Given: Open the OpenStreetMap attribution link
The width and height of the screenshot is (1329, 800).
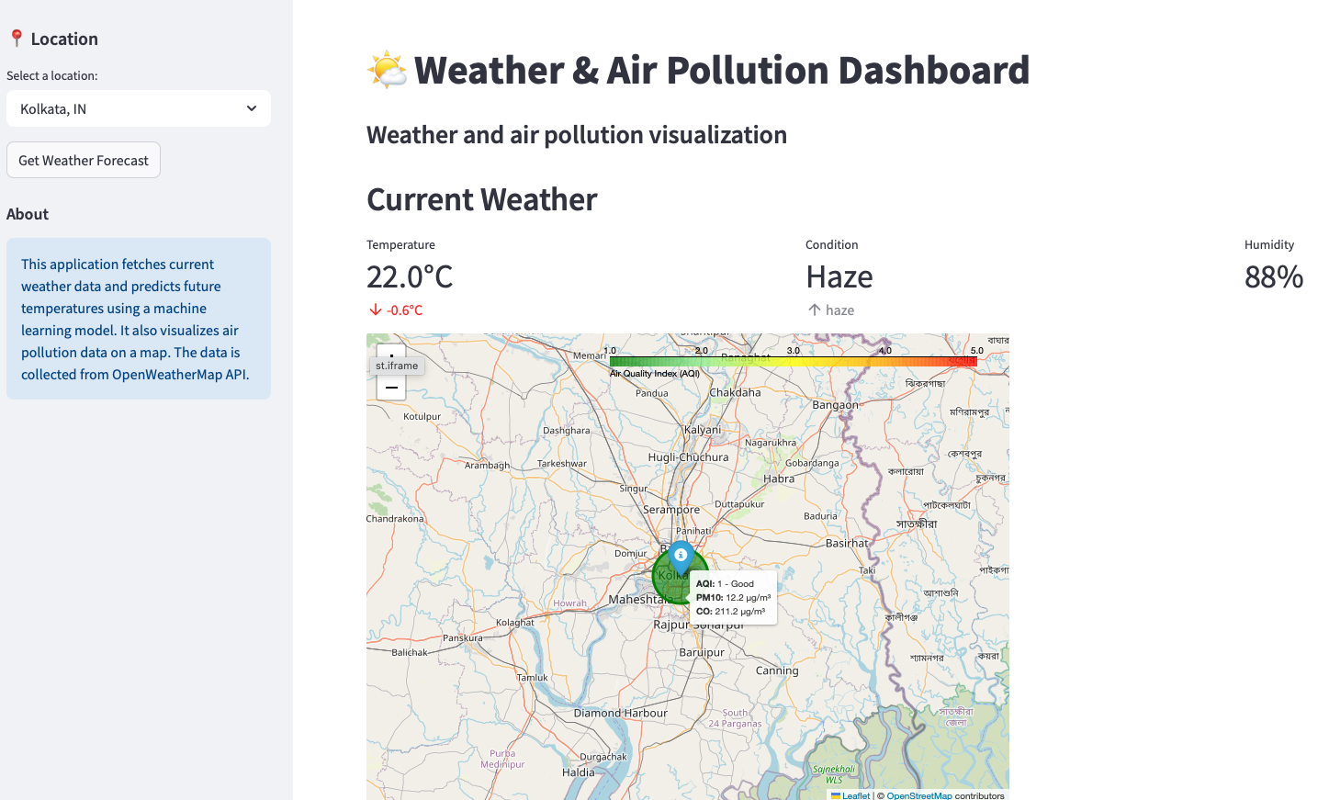Looking at the screenshot, I should (x=919, y=795).
